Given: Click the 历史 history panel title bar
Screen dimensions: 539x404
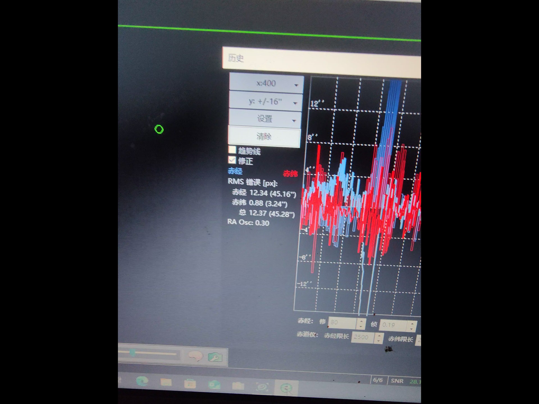Looking at the screenshot, I should [x=322, y=62].
